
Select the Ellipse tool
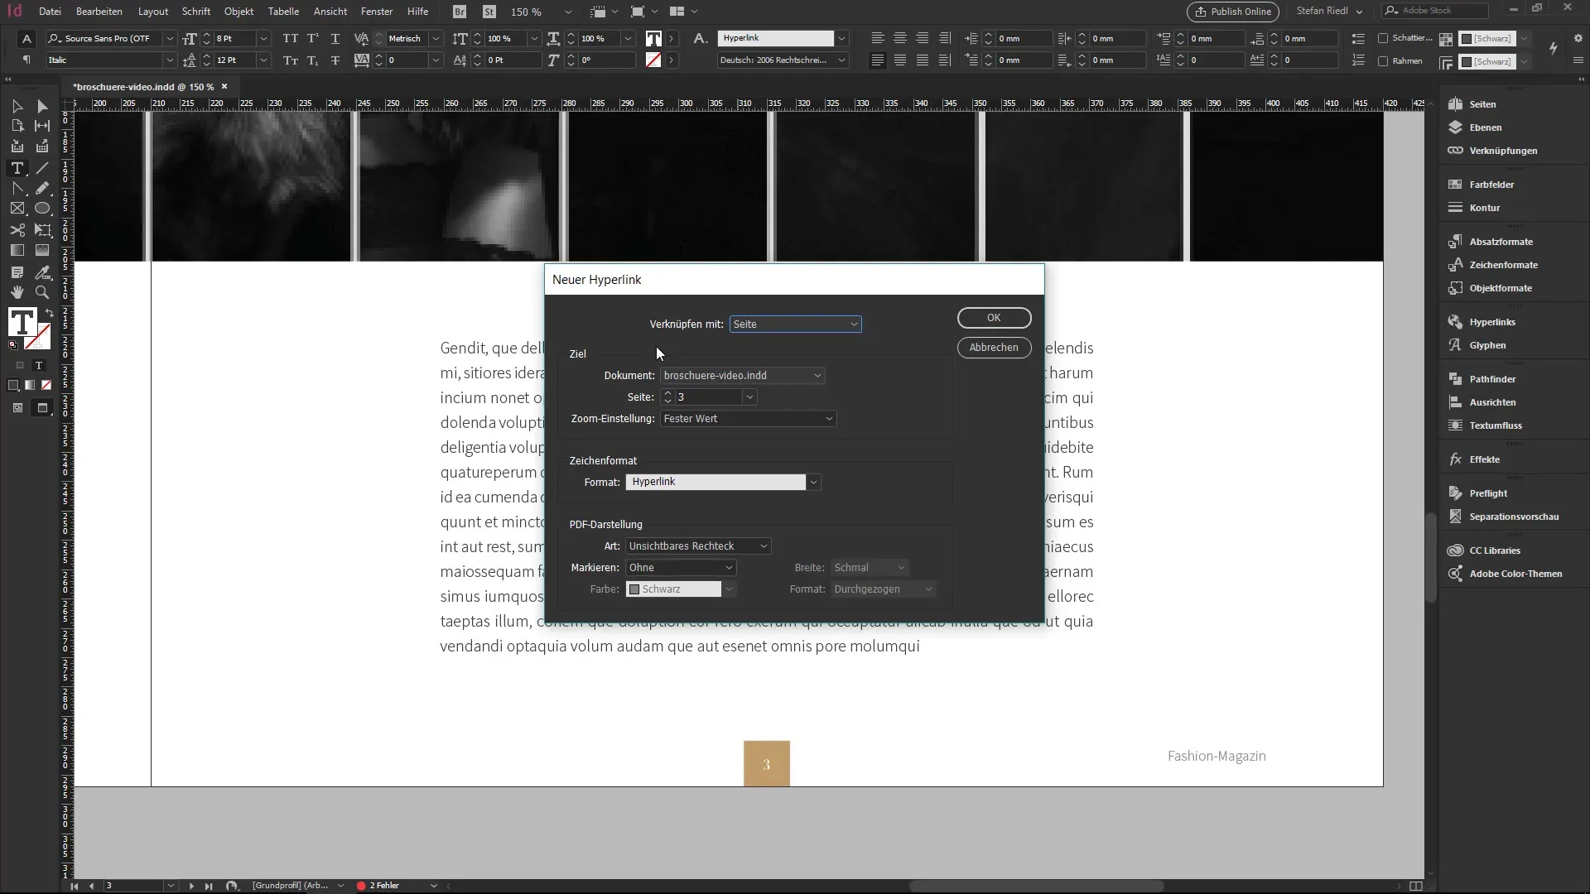tap(42, 209)
